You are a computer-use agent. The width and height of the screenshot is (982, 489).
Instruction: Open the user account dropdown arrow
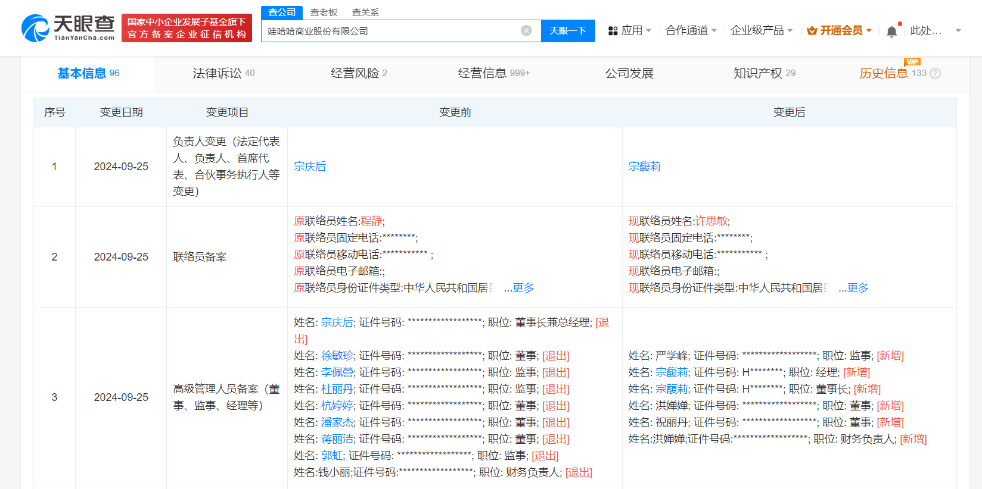tap(958, 30)
